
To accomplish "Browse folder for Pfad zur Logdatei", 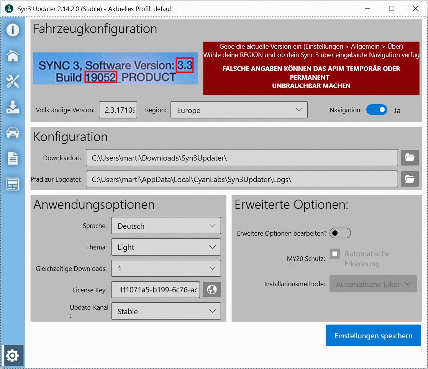I will point(410,179).
